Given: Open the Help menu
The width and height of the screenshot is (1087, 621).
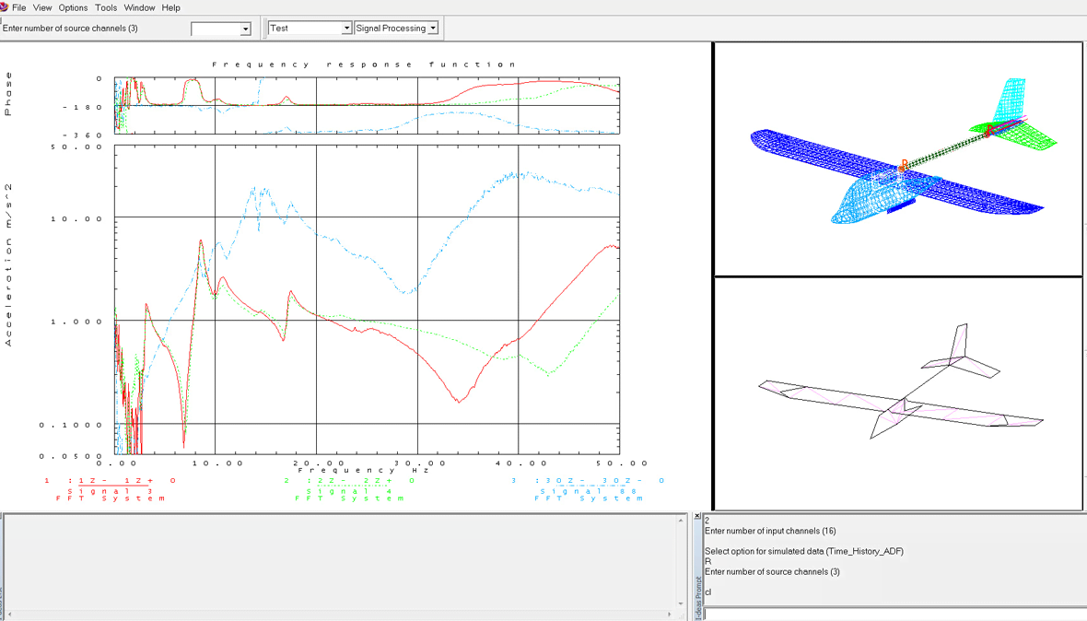Looking at the screenshot, I should point(171,7).
